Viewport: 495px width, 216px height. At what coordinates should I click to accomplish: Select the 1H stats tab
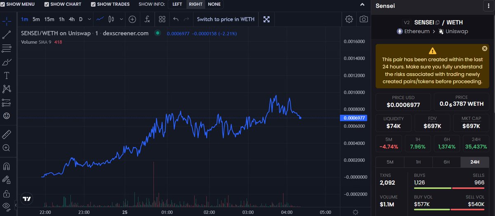pyautogui.click(x=418, y=162)
